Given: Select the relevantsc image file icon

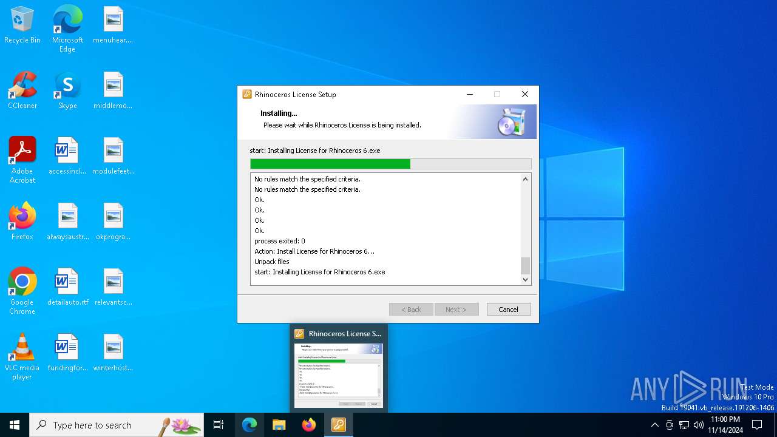Looking at the screenshot, I should [x=113, y=287].
